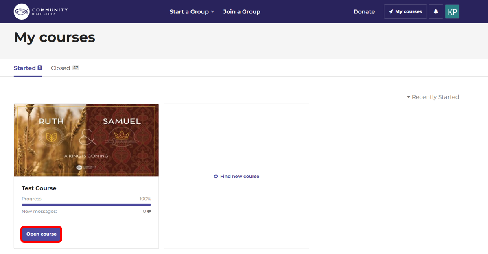Open notifications with the bell icon
The image size is (488, 254).
pos(435,11)
